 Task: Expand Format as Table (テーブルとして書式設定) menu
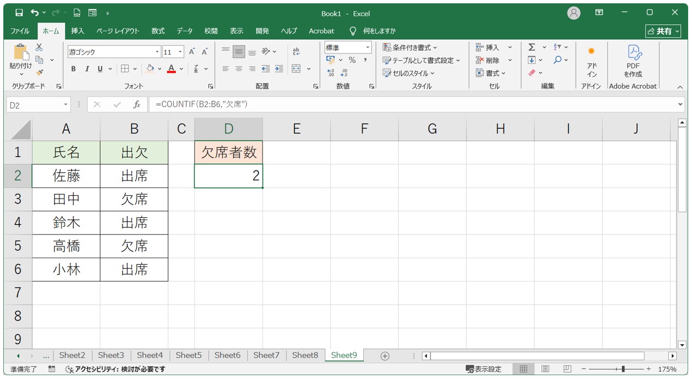tap(421, 60)
